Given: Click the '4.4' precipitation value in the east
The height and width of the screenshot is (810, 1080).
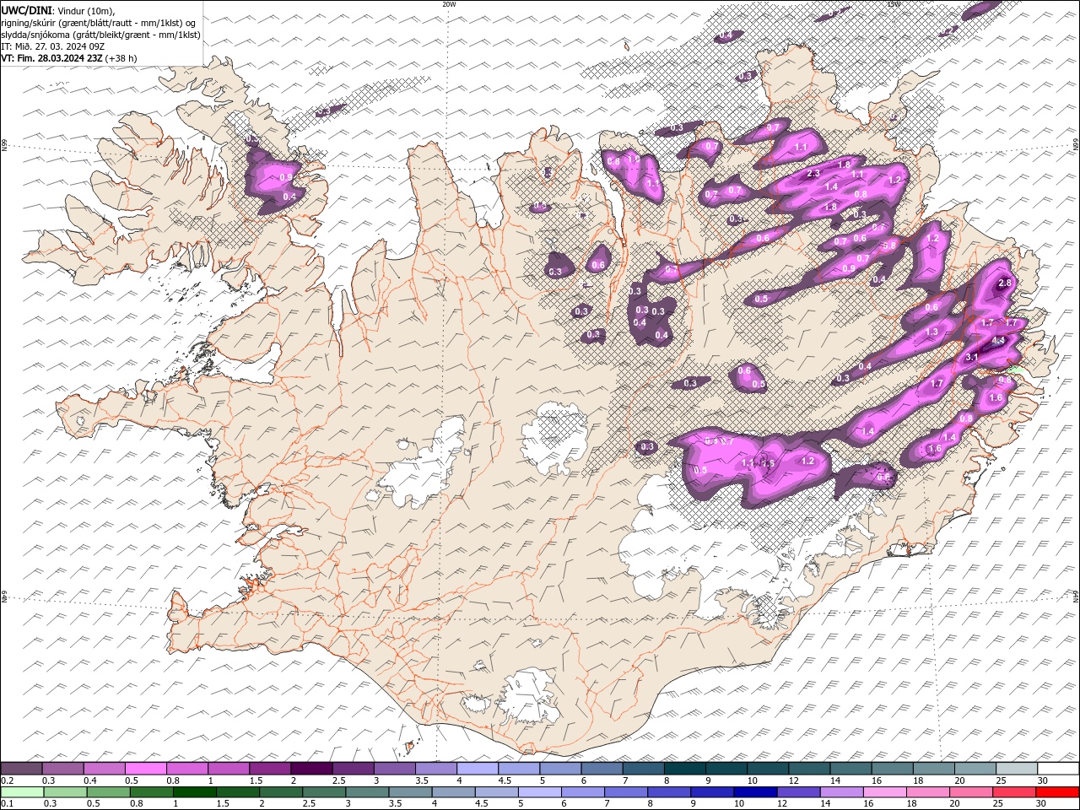Looking at the screenshot, I should [998, 340].
